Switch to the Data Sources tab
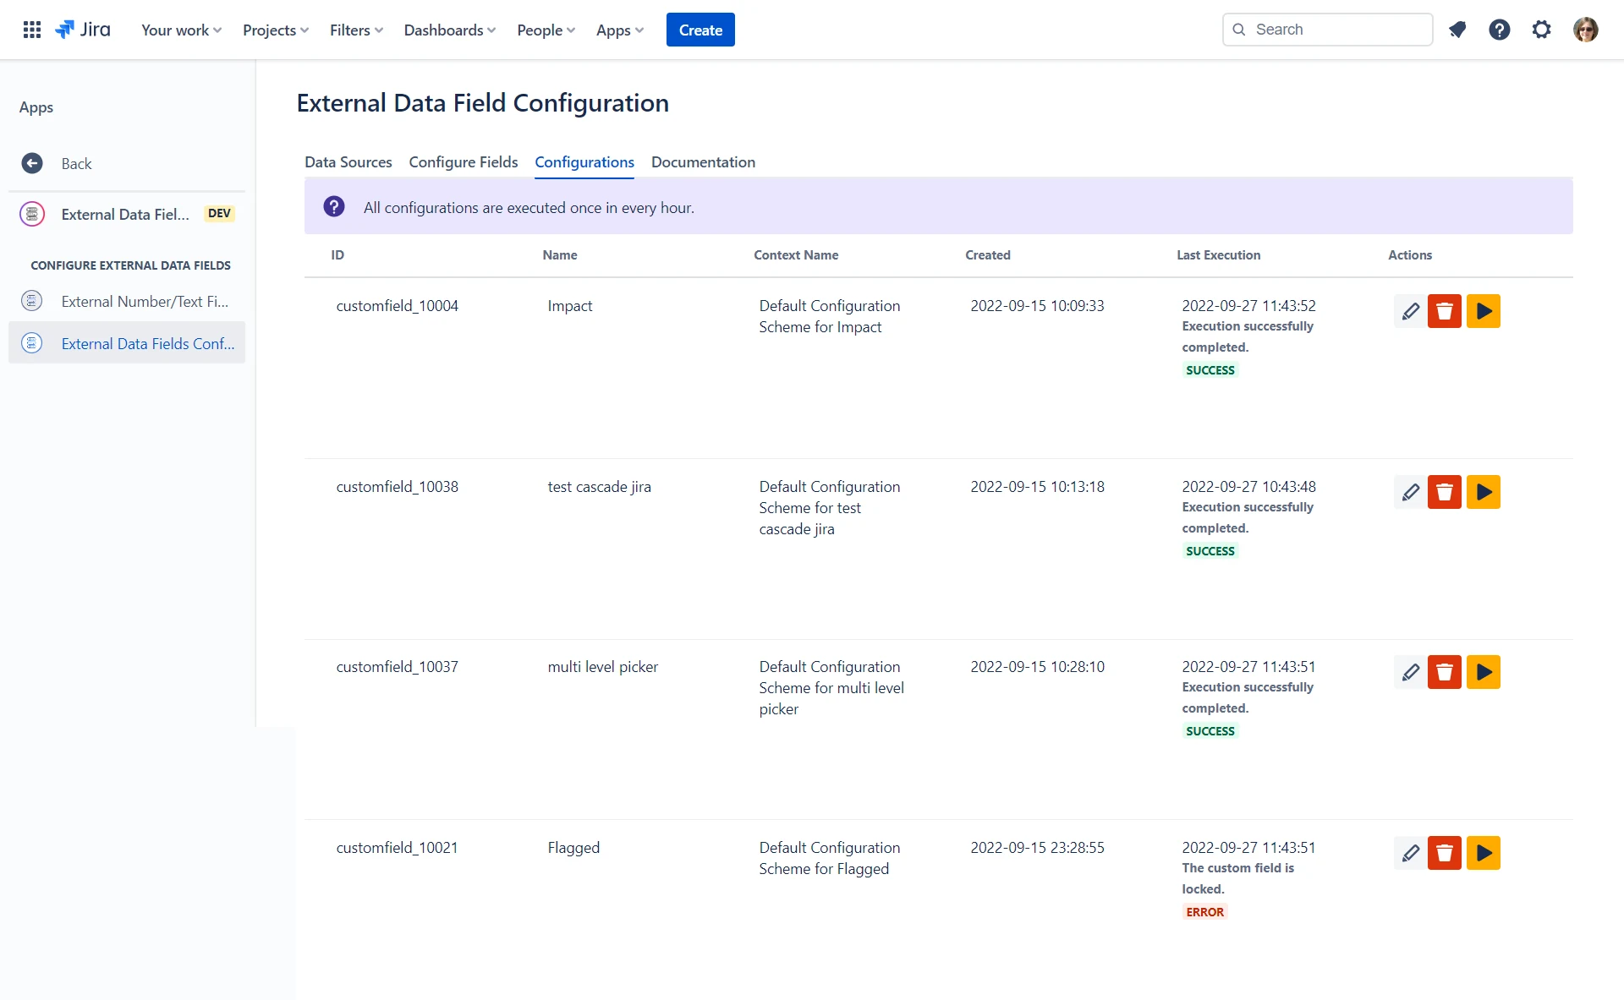Image resolution: width=1624 pixels, height=1000 pixels. pyautogui.click(x=348, y=162)
